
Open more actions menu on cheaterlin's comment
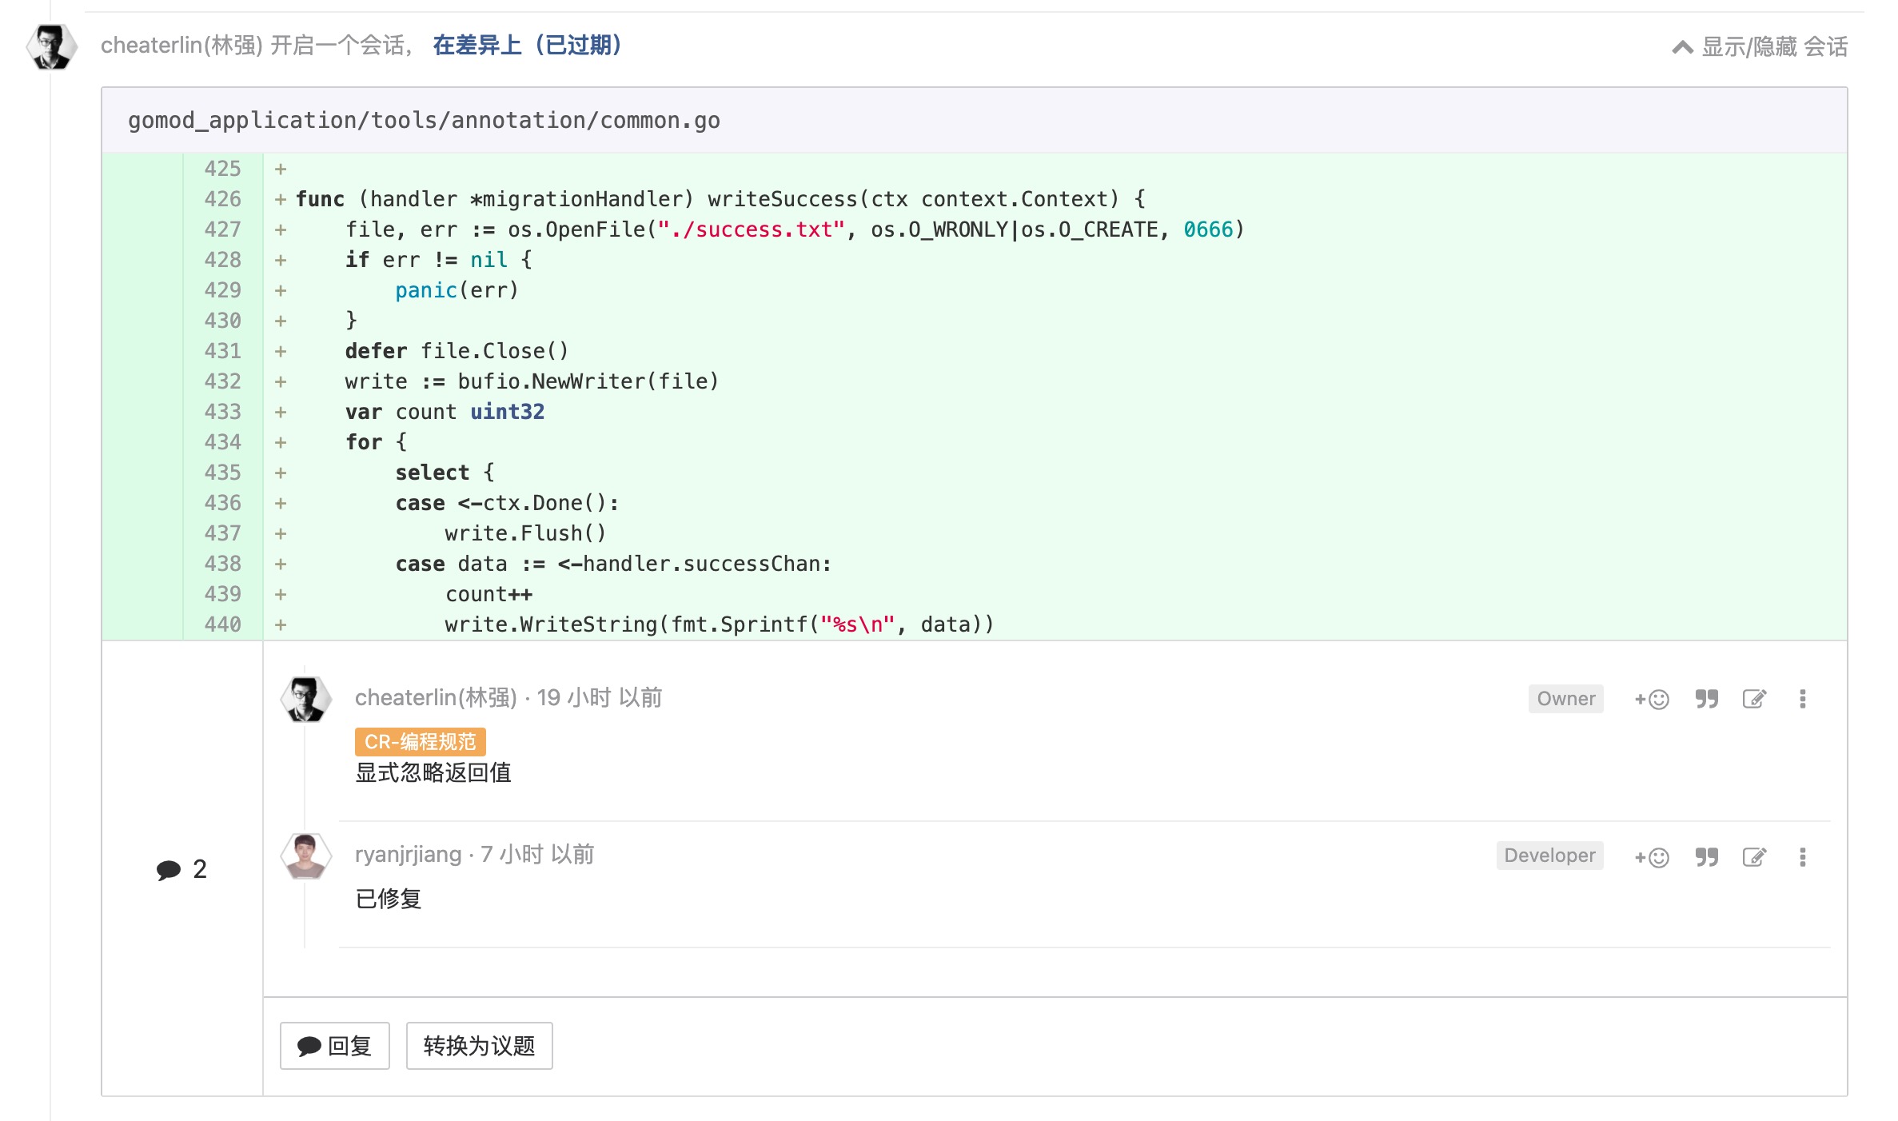[1802, 700]
